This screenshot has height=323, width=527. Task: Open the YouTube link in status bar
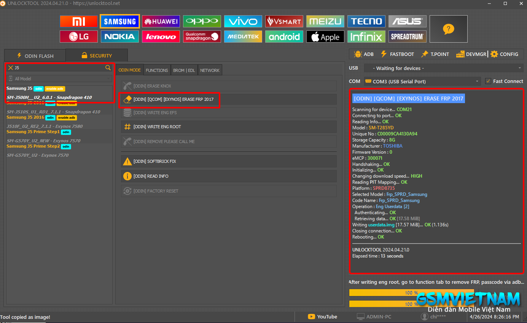[323, 317]
